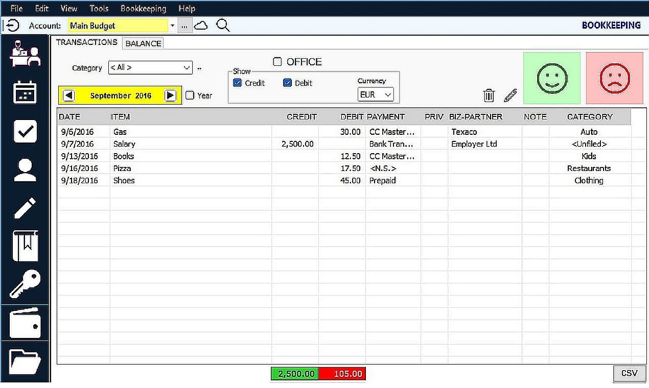
Task: Click the ITEM column header
Action: pyautogui.click(x=121, y=117)
